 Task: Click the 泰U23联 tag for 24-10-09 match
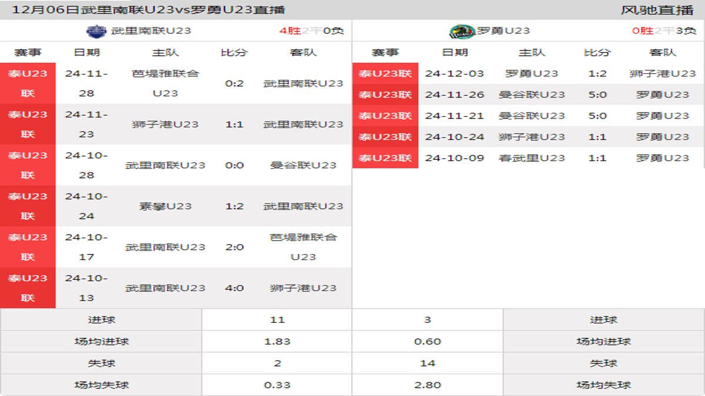(x=385, y=158)
